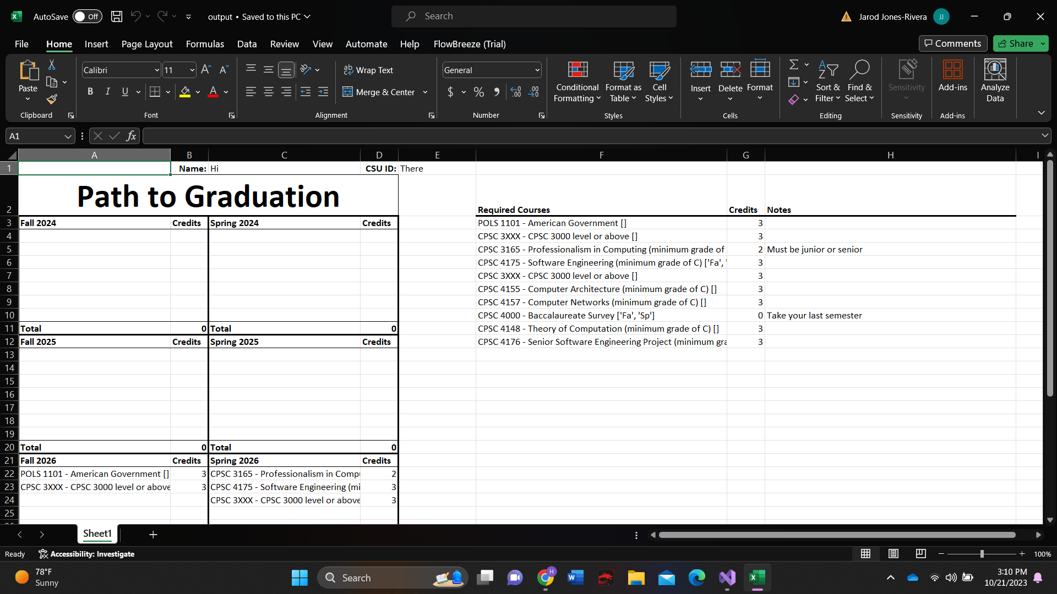The width and height of the screenshot is (1057, 594).
Task: Click the Comments button
Action: click(x=953, y=43)
